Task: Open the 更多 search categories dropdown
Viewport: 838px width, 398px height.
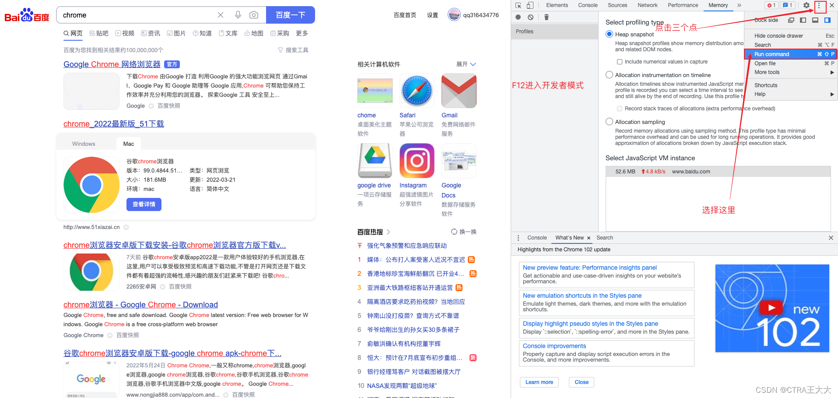Action: click(x=302, y=33)
